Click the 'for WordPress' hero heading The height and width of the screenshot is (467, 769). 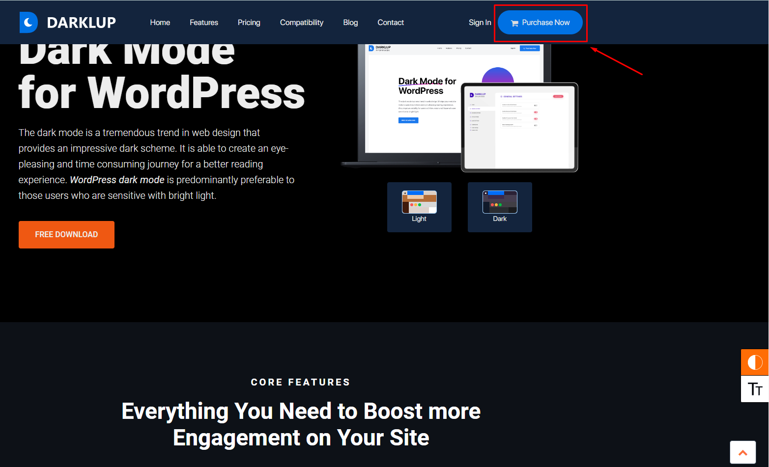coord(162,92)
